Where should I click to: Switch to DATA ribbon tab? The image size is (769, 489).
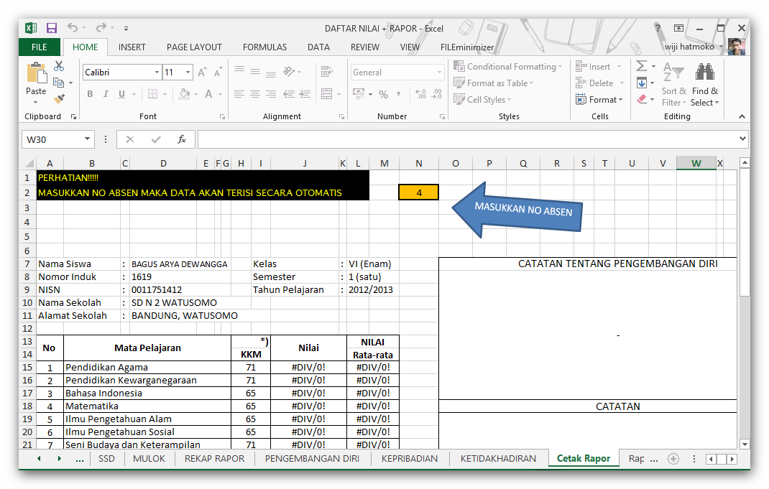319,47
